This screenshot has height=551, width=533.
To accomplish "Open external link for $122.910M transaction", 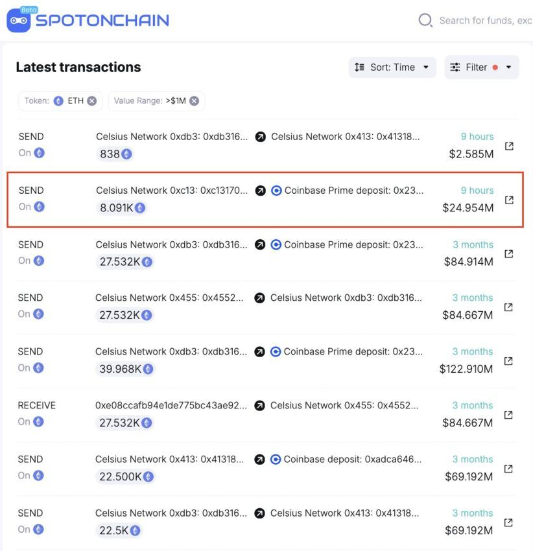I will click(508, 361).
